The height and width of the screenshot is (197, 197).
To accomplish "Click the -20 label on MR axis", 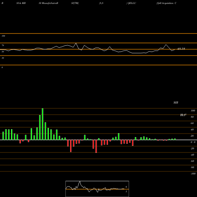I will point(192,149).
